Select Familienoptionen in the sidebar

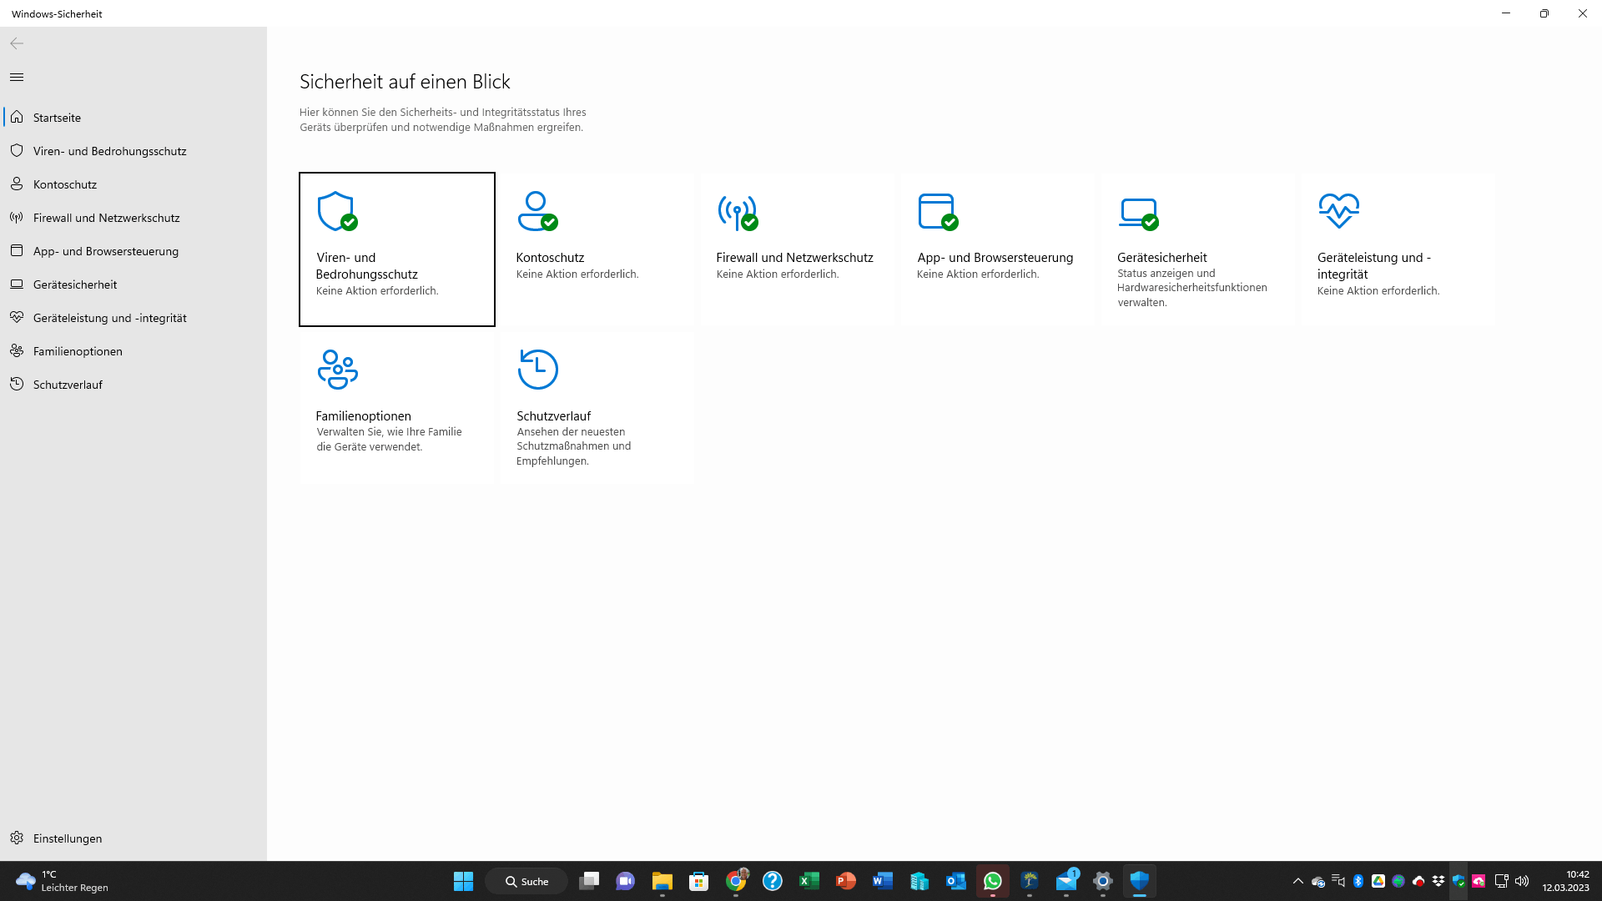[x=78, y=351]
